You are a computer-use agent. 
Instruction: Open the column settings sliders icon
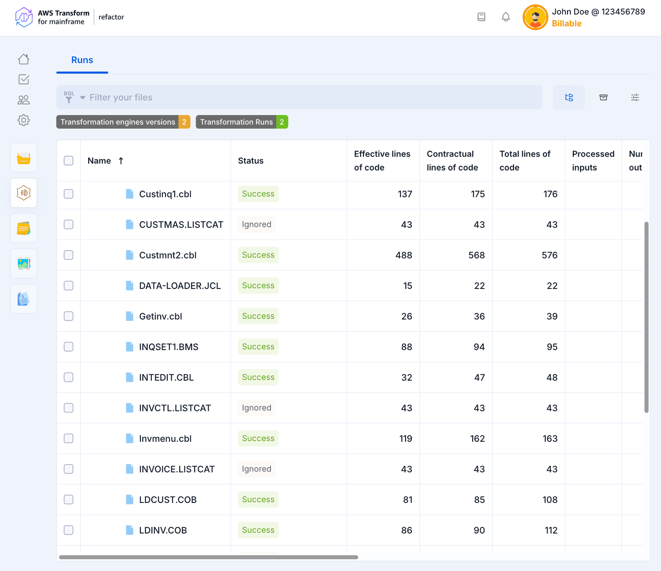coord(635,97)
